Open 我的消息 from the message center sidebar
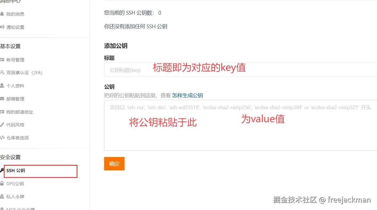377x210 pixels. 15,14
